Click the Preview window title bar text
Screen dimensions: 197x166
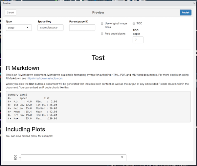(7, 3)
